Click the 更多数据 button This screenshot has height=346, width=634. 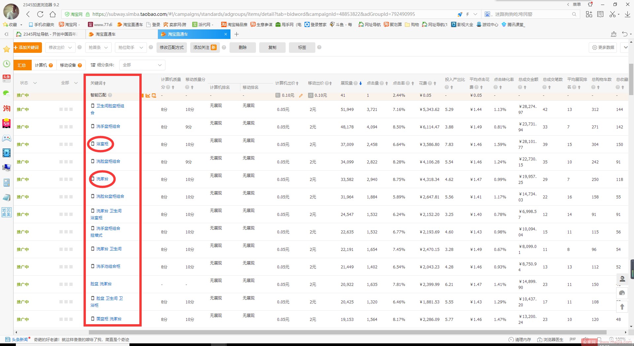click(x=603, y=48)
